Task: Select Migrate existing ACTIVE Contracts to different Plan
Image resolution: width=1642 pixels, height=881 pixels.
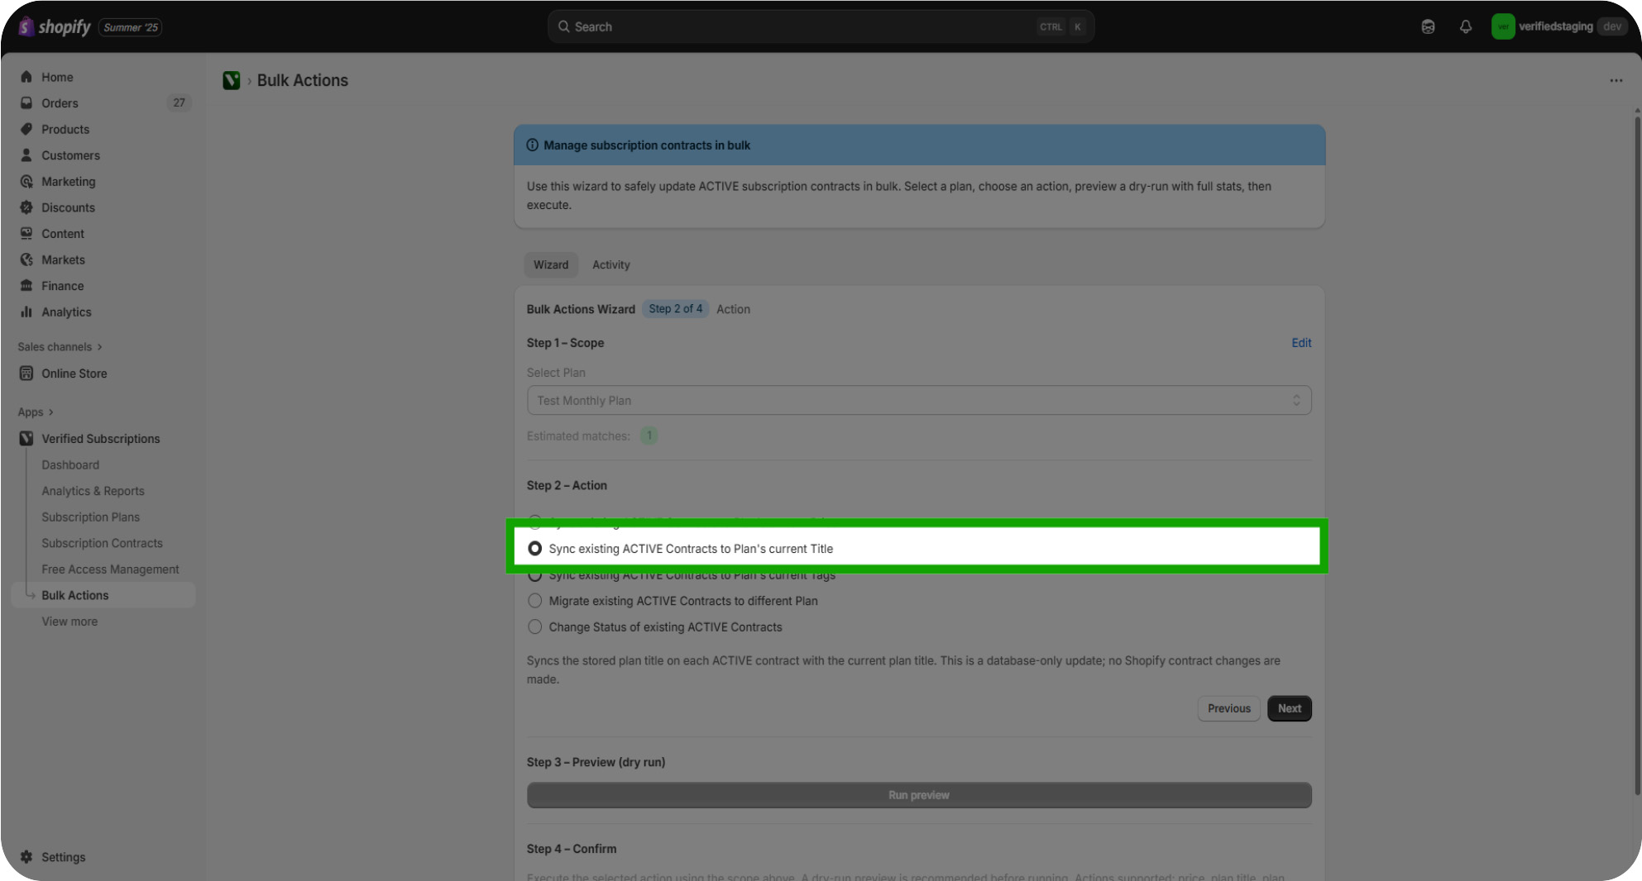Action: [535, 601]
